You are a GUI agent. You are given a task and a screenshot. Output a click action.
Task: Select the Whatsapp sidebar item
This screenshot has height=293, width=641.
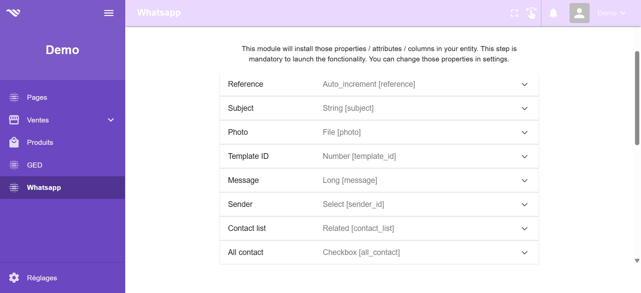[44, 188]
